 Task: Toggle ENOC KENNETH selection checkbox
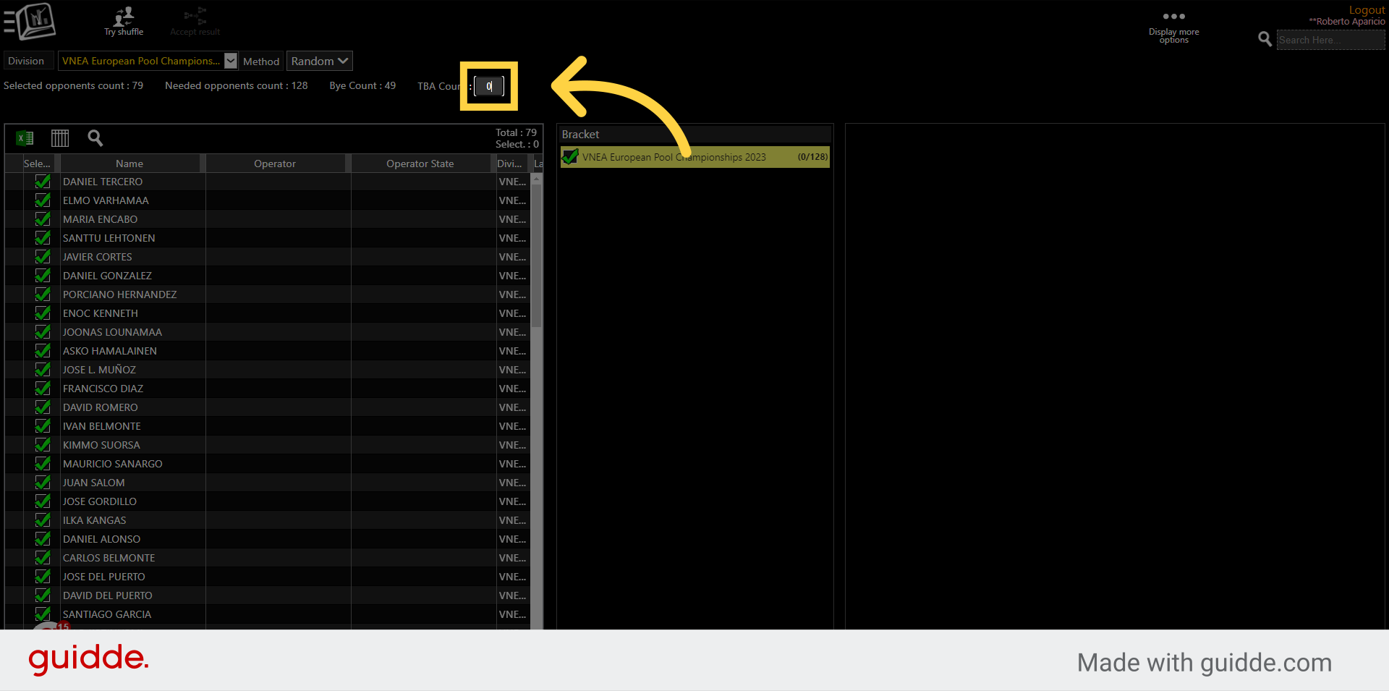click(43, 313)
